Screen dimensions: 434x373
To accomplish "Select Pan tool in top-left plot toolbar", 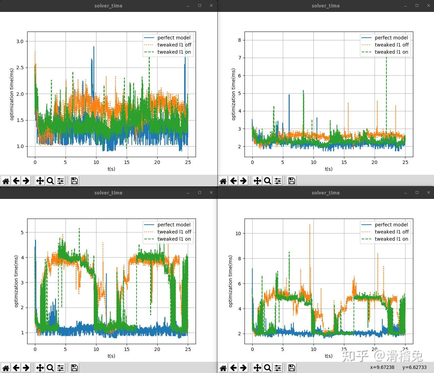I will tap(40, 181).
